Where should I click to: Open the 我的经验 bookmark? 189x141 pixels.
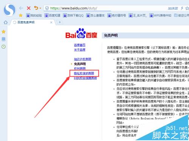point(34,15)
